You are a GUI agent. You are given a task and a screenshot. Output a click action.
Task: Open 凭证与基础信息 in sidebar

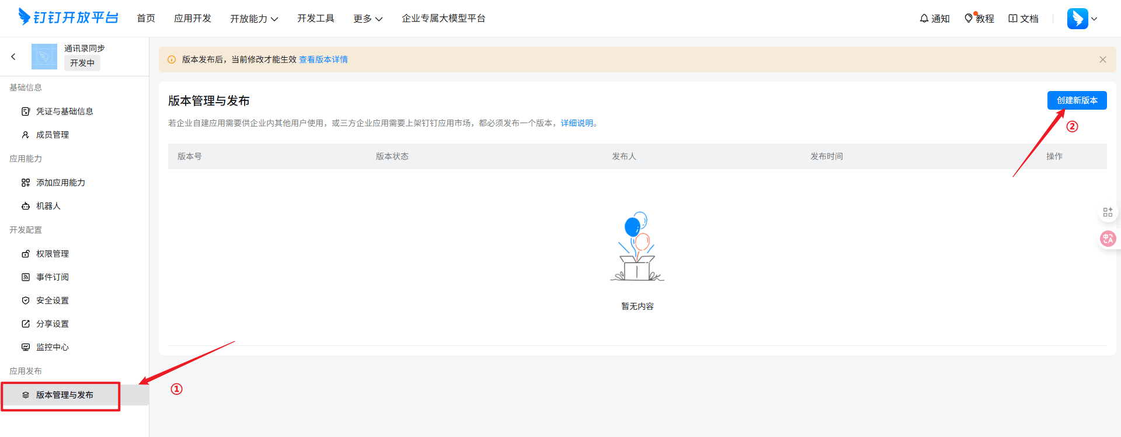click(64, 111)
